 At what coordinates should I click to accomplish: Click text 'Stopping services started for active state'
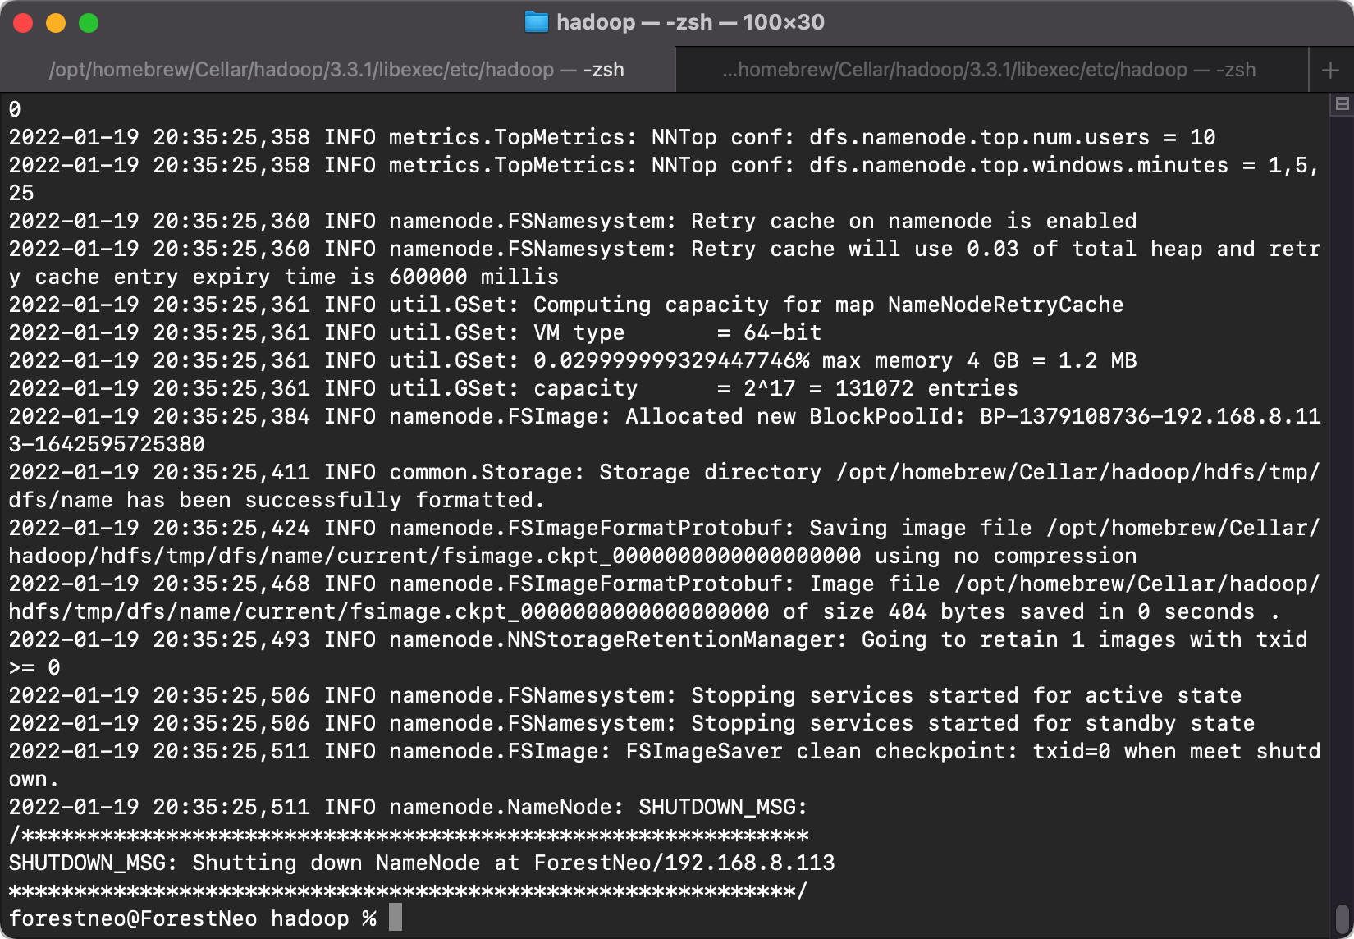[x=967, y=695]
